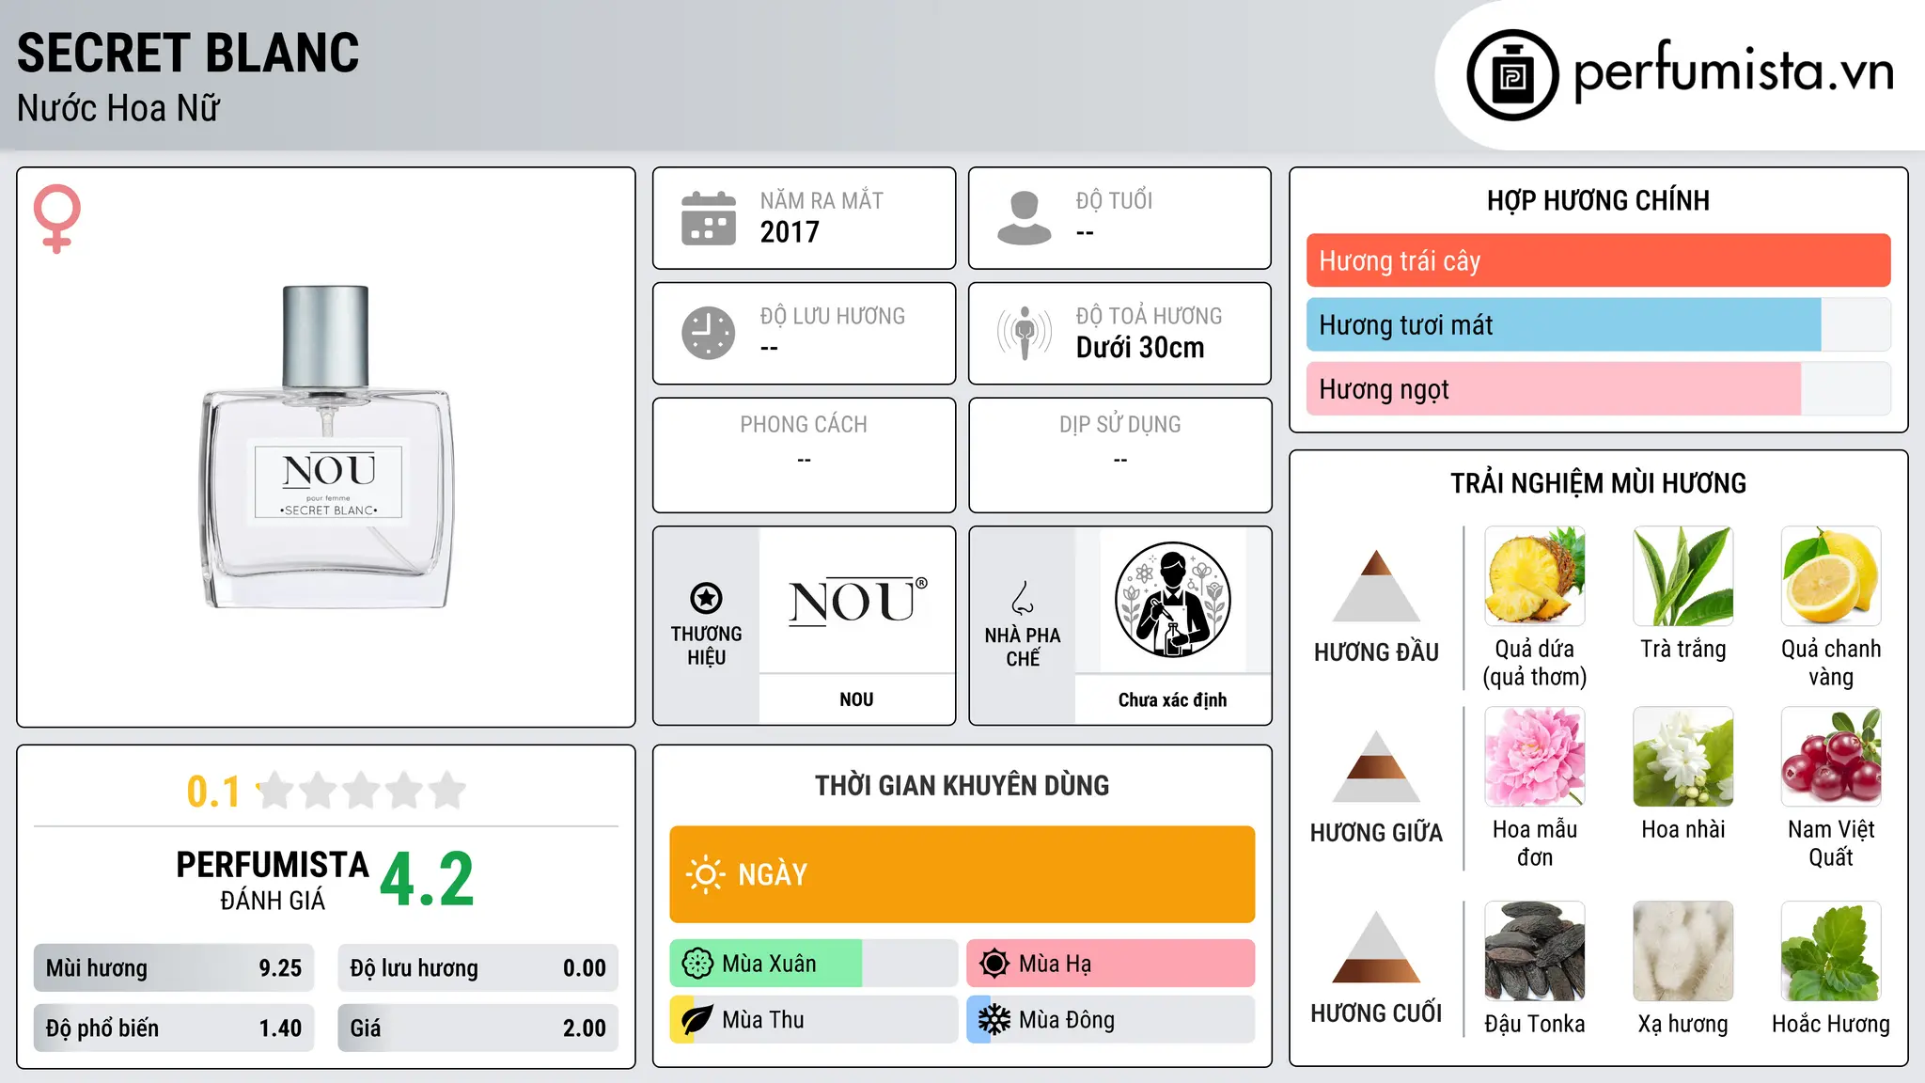Screen dimensions: 1925x1083
Task: Select the musk note image
Action: 1683,951
